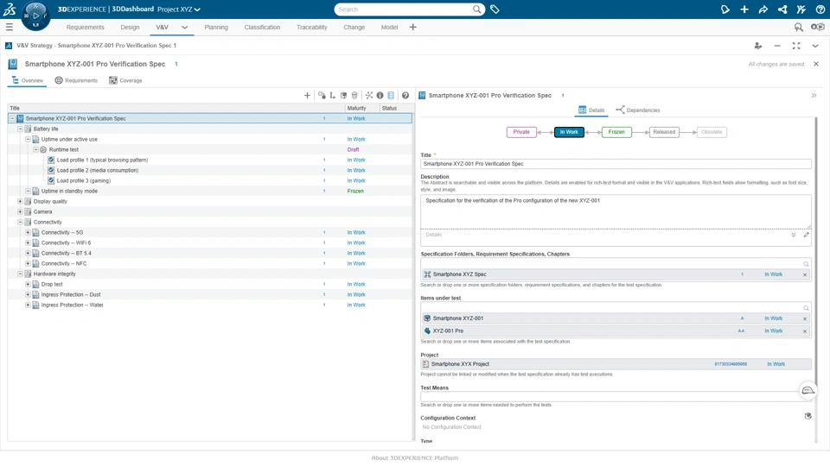Open notifications bell in top bar

coord(725,9)
